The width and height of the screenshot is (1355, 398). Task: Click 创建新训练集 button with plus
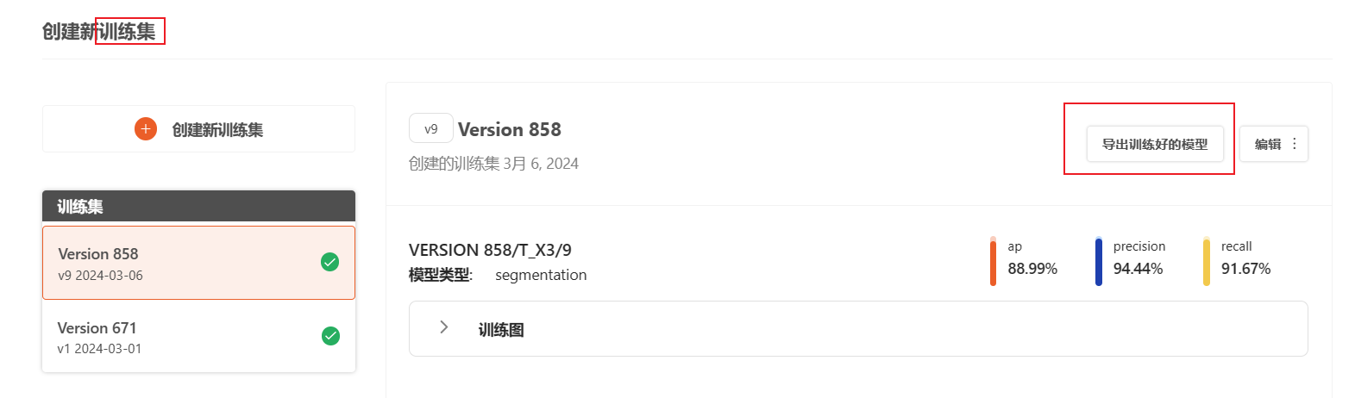coord(198,129)
